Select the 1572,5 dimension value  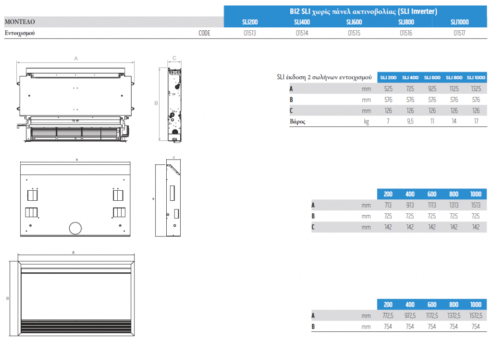pyautogui.click(x=476, y=316)
